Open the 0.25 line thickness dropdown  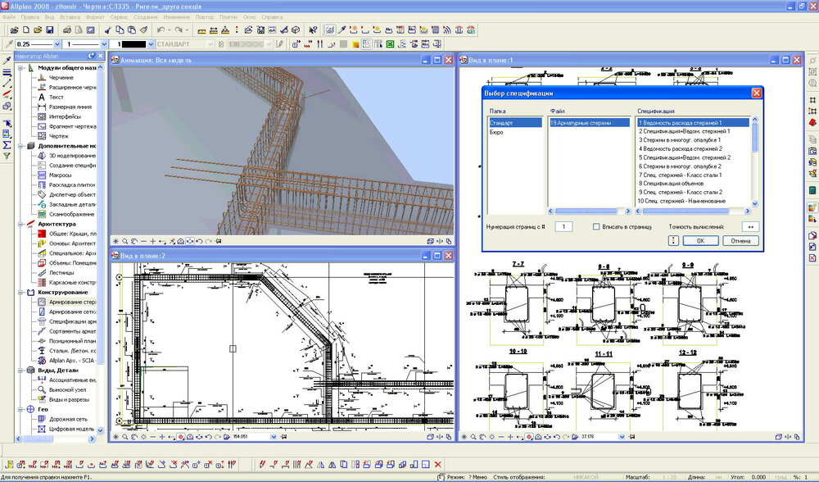pyautogui.click(x=57, y=43)
